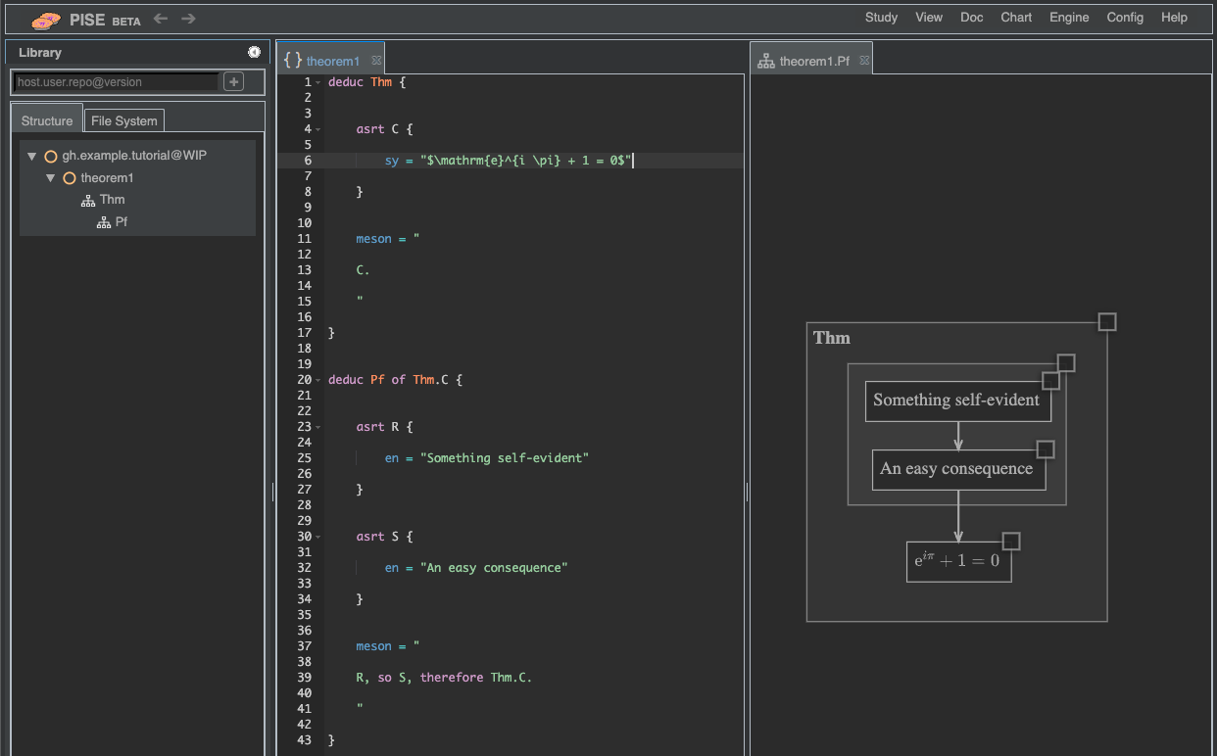Collapse the theorem1 tree node
The width and height of the screenshot is (1217, 756).
[x=51, y=178]
